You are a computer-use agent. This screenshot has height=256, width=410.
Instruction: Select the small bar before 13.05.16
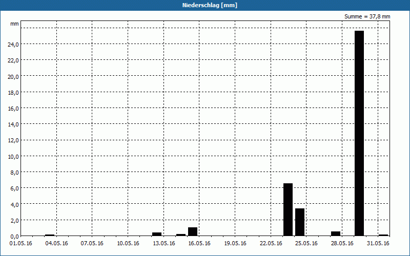[x=157, y=234]
